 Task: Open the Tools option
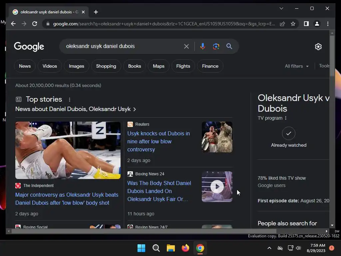coord(324,66)
